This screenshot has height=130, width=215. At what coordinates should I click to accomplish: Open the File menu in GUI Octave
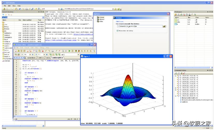point(5,6)
